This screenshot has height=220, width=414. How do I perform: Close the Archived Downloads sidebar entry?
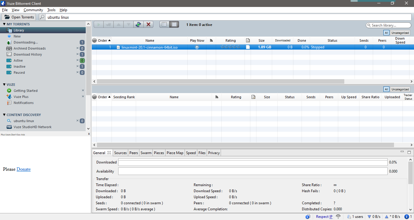[x=77, y=48]
